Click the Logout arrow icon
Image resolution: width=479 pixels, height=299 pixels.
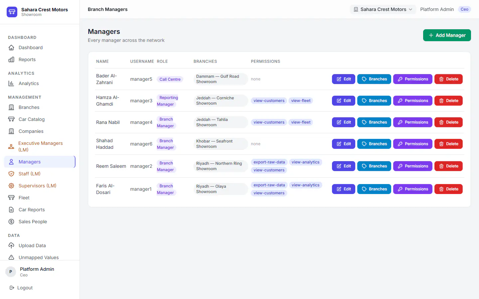(12, 288)
